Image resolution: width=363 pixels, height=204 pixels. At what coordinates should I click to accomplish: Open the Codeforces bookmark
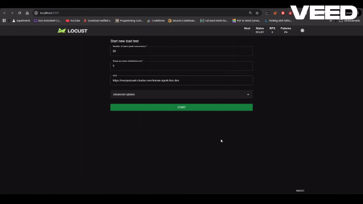pos(156,20)
